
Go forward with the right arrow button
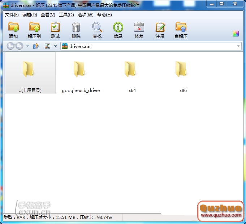[x=20, y=46]
